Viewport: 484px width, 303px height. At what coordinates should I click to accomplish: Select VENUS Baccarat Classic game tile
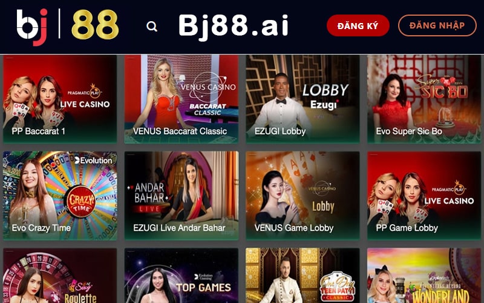click(x=181, y=99)
